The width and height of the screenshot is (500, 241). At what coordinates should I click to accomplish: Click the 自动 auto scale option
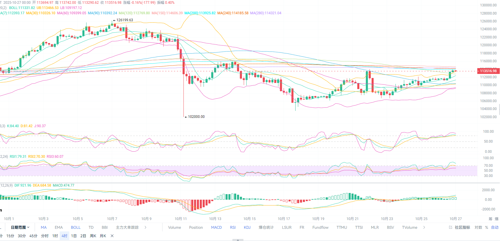(x=495, y=227)
